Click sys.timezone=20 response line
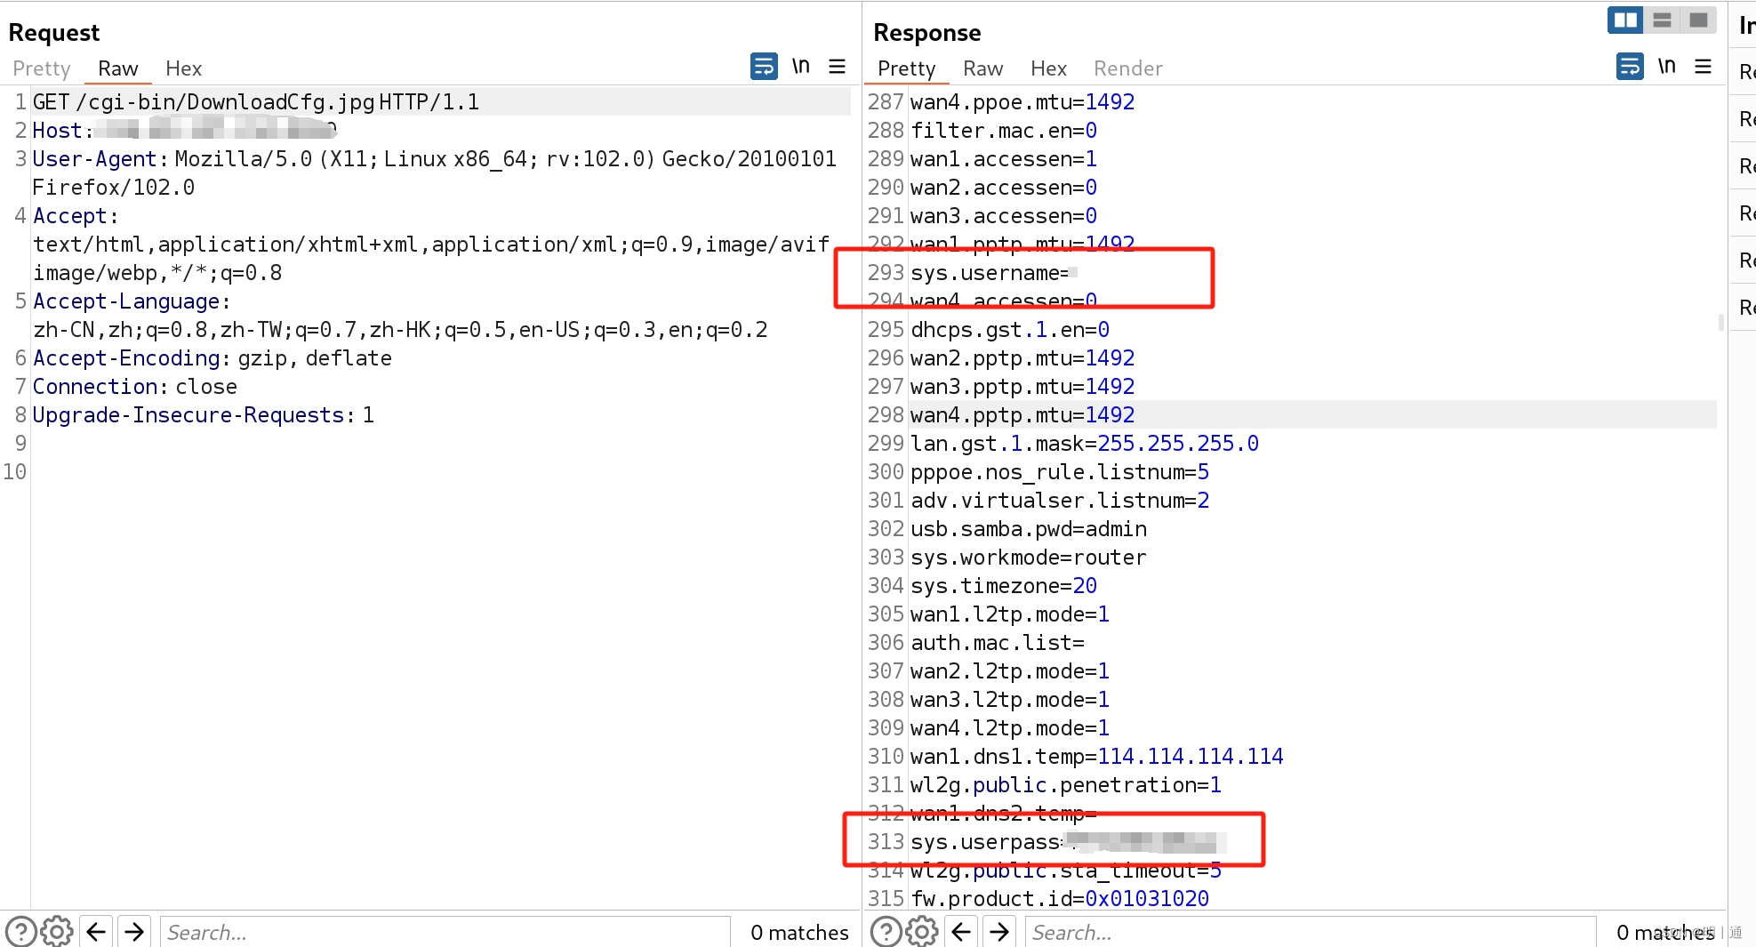This screenshot has width=1756, height=947. (x=1004, y=586)
